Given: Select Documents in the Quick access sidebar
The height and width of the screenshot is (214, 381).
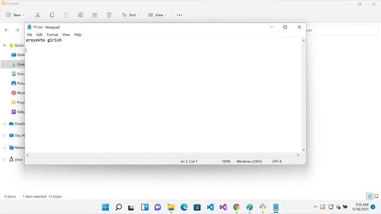Looking at the screenshot, I should (x=18, y=74).
